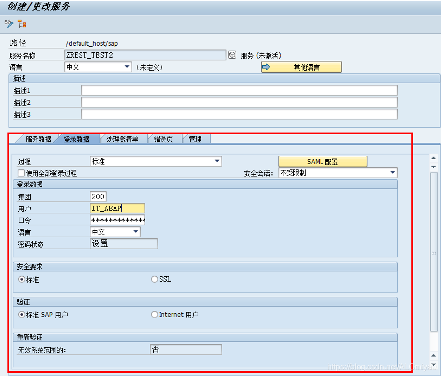Click the 服务名称 field containing ZREST_TEST2
441x376 pixels.
145,55
